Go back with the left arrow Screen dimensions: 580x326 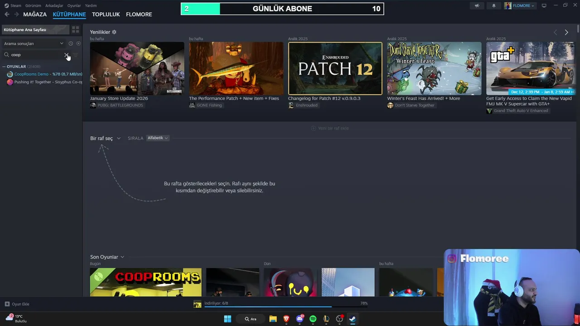point(7,14)
